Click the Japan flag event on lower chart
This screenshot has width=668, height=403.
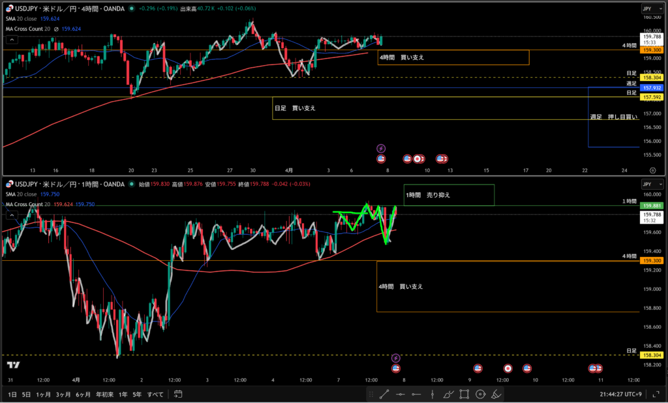tap(508, 368)
